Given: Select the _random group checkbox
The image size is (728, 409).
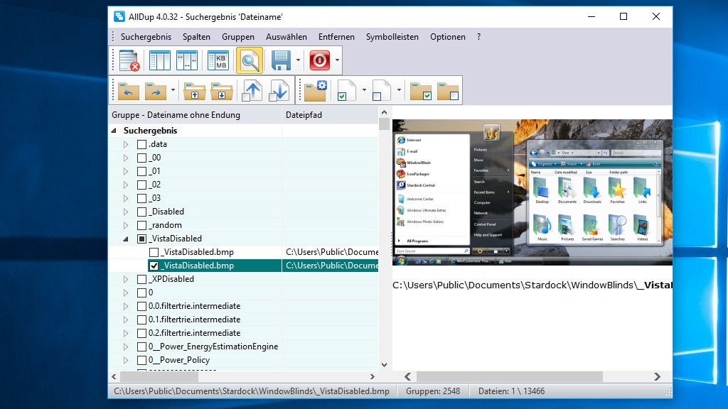Looking at the screenshot, I should coord(142,225).
